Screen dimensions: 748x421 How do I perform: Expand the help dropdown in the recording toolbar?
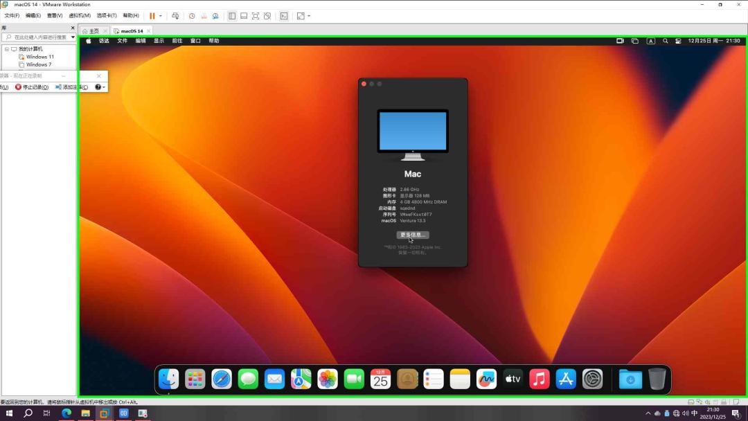(x=101, y=87)
